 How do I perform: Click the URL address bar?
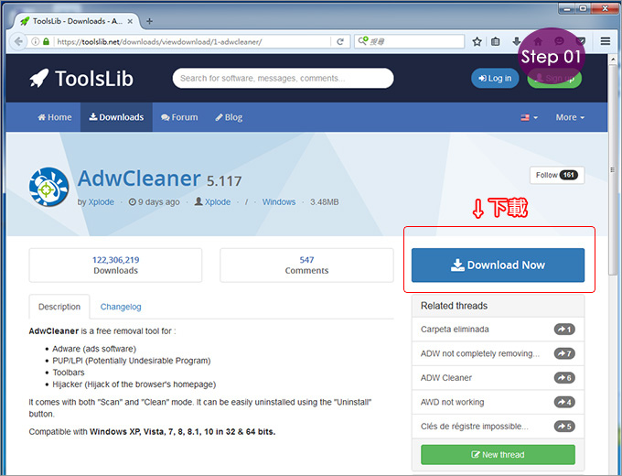(x=192, y=41)
